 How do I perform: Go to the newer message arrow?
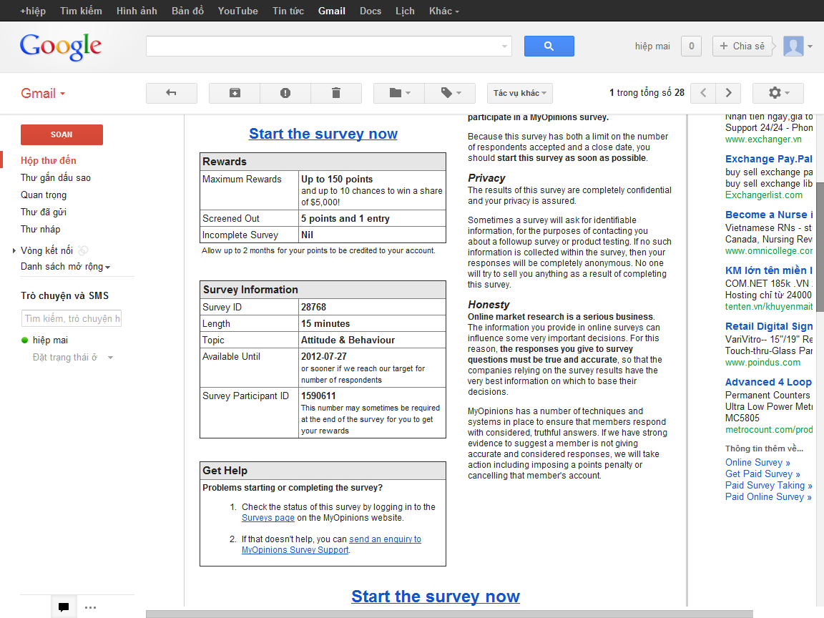pyautogui.click(x=703, y=93)
